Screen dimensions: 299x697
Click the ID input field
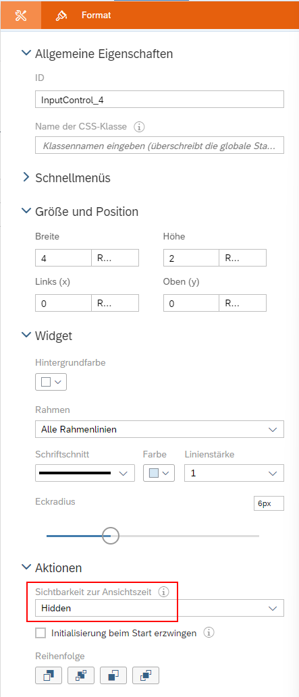159,100
